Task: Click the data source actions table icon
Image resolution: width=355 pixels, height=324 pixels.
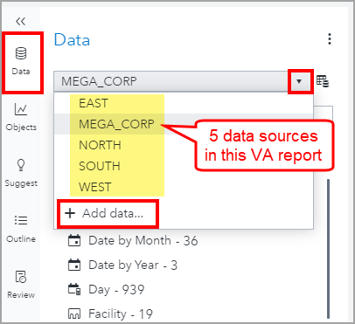Action: click(323, 81)
